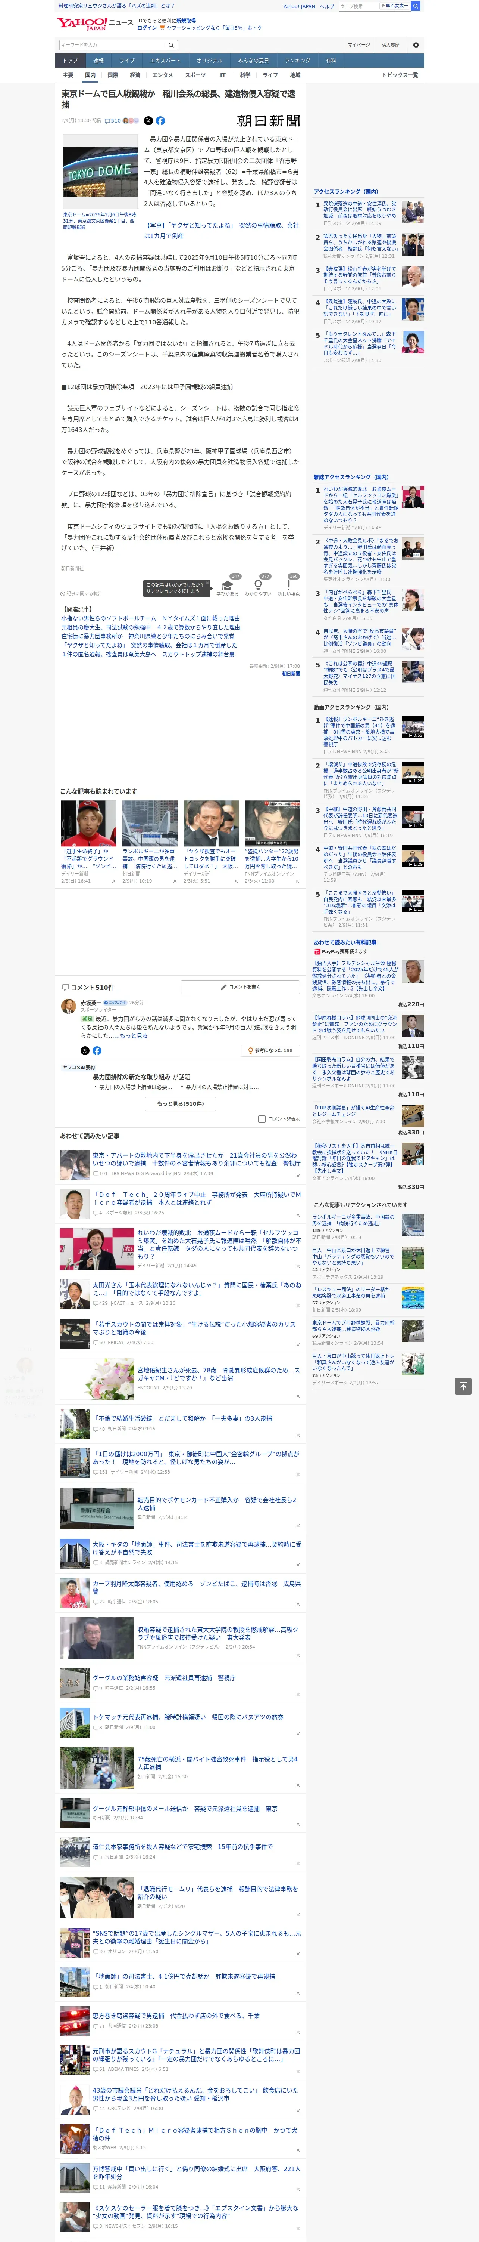Click into the キーワードを入力 search field
The width and height of the screenshot is (479, 2242).
click(112, 45)
